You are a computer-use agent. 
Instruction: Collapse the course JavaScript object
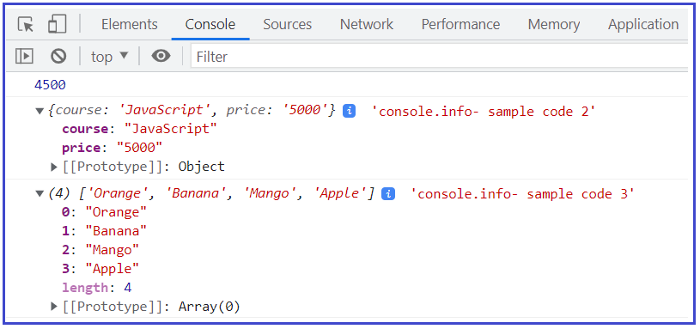click(x=40, y=111)
